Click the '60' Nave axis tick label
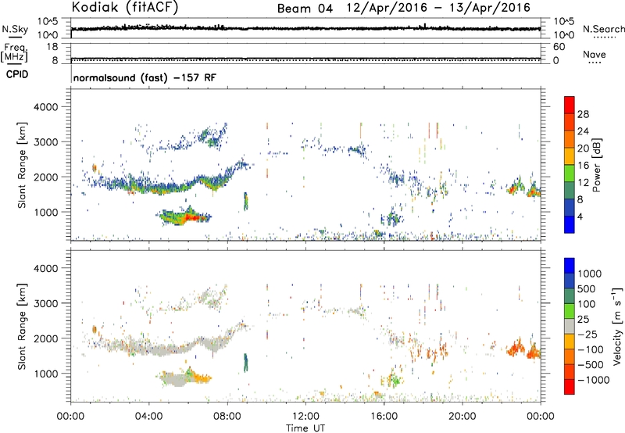The width and height of the screenshot is (625, 433). click(x=559, y=47)
